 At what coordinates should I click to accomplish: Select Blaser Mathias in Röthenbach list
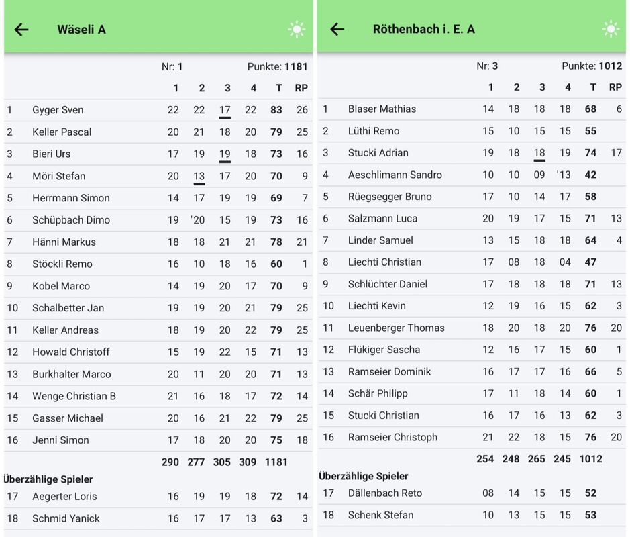pos(382,109)
